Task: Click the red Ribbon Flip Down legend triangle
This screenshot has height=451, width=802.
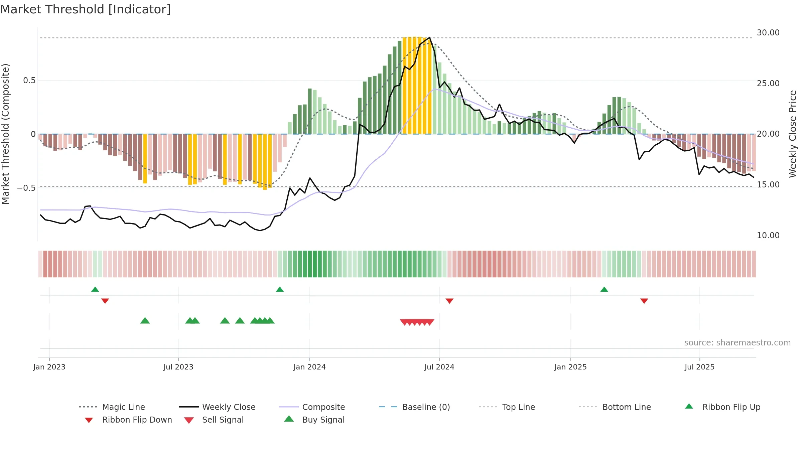Action: (89, 420)
